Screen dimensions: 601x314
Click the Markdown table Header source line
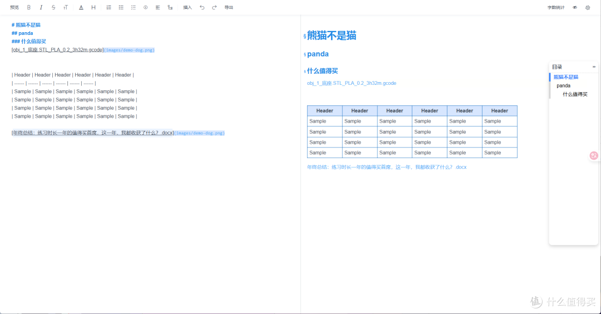pyautogui.click(x=73, y=75)
